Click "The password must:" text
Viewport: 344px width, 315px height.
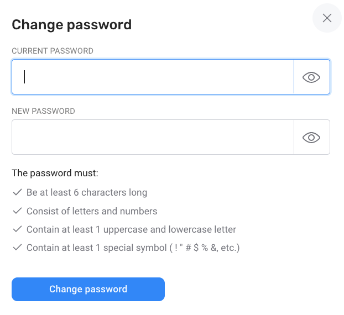(x=55, y=173)
